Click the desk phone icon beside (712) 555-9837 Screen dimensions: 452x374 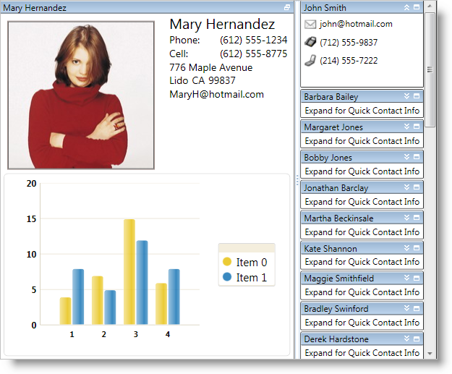pyautogui.click(x=310, y=42)
